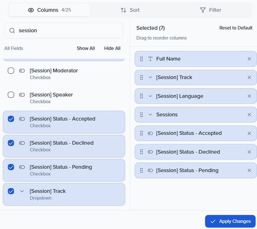Click Hide All fields button
The image size is (257, 229).
[112, 48]
